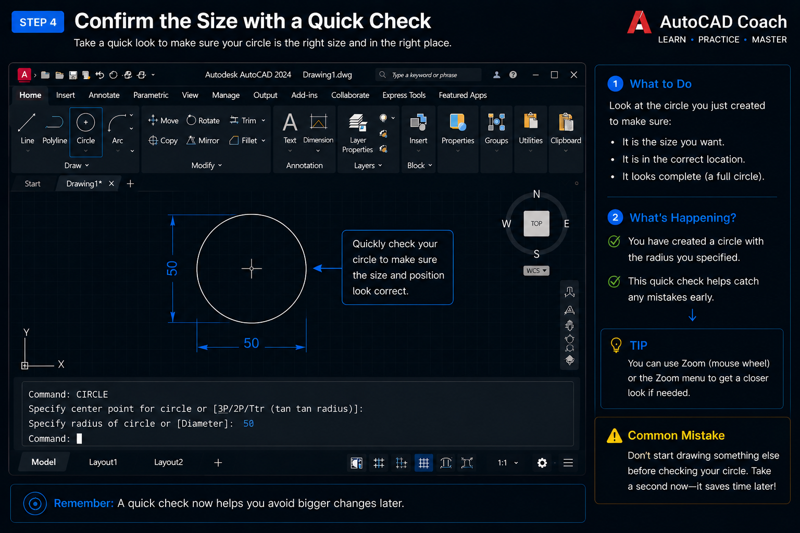Image resolution: width=800 pixels, height=533 pixels.
Task: Add a new layout with plus button
Action: pos(218,463)
